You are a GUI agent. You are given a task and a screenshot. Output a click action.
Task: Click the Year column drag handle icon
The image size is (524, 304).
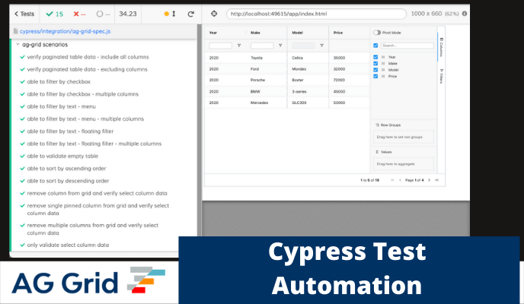(383, 57)
